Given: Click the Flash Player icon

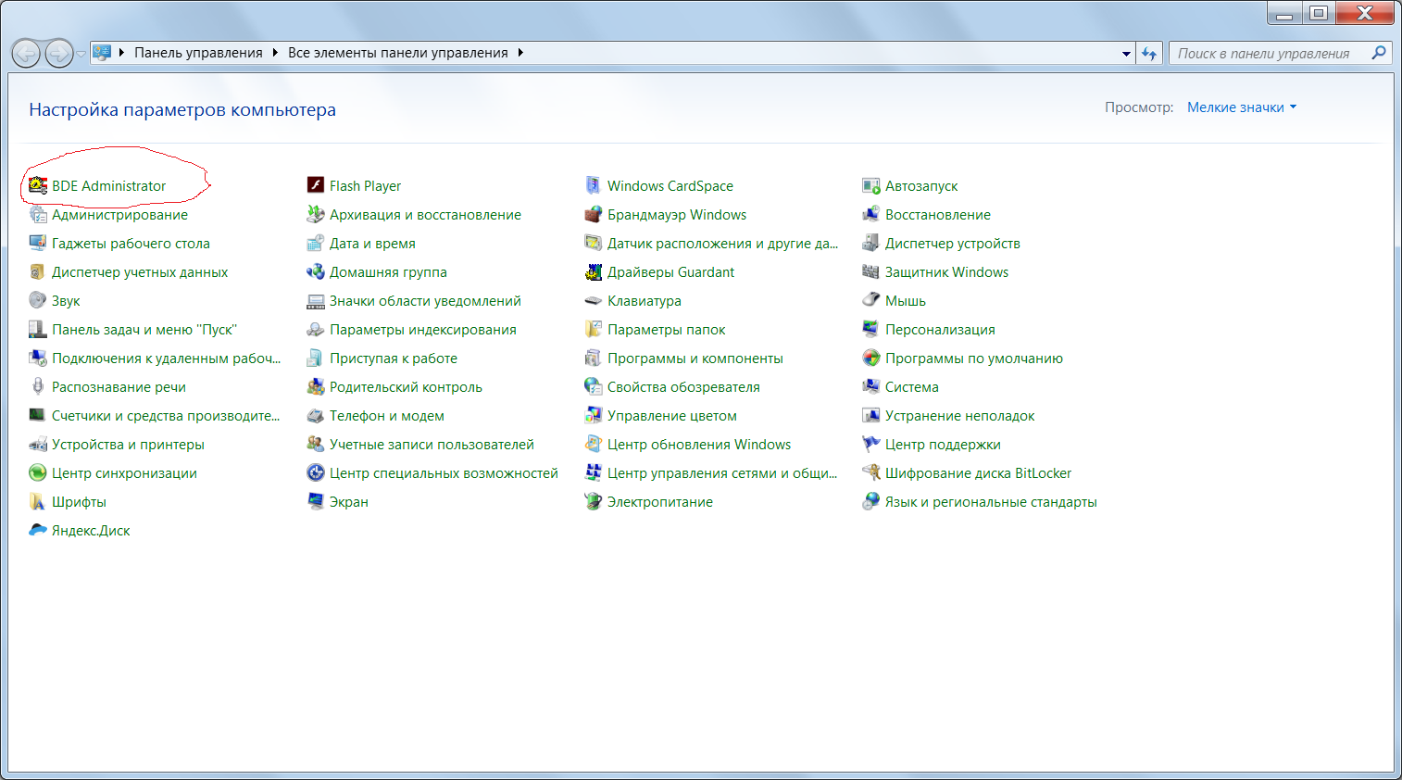Looking at the screenshot, I should 316,185.
